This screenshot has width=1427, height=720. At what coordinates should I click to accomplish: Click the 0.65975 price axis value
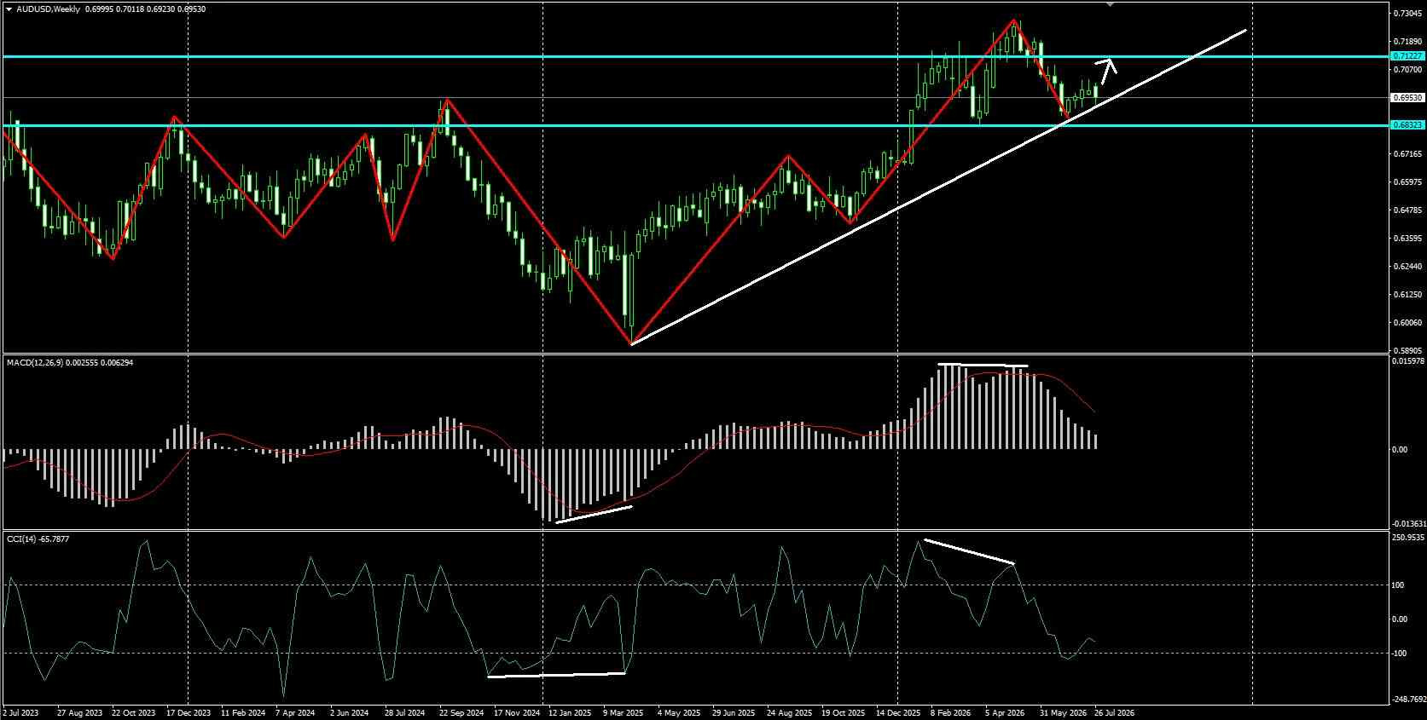tap(1407, 182)
